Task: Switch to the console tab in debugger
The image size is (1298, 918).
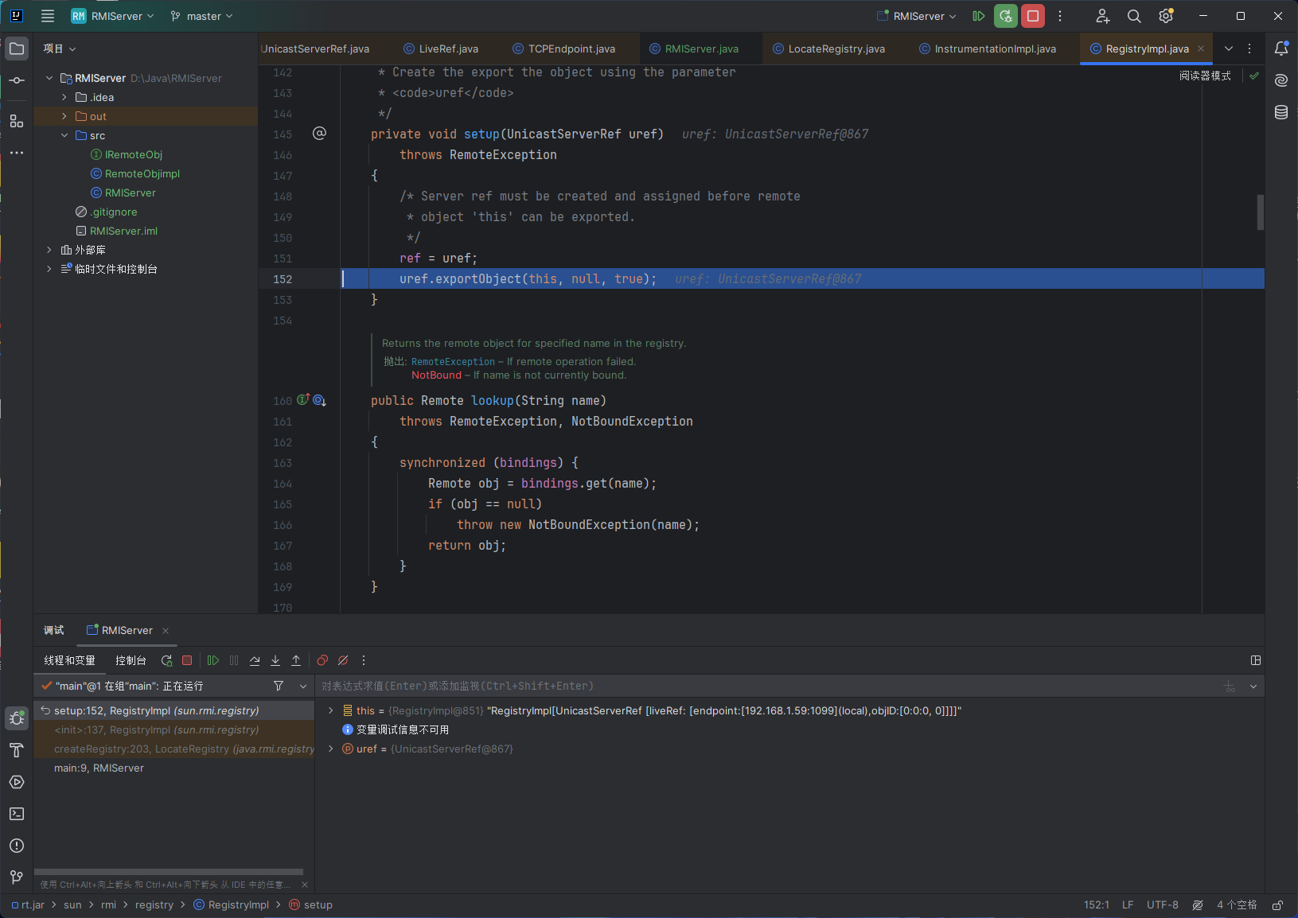Action: (131, 660)
